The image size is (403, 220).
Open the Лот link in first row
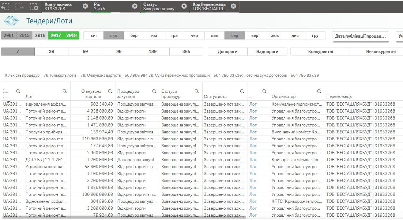click(x=253, y=104)
